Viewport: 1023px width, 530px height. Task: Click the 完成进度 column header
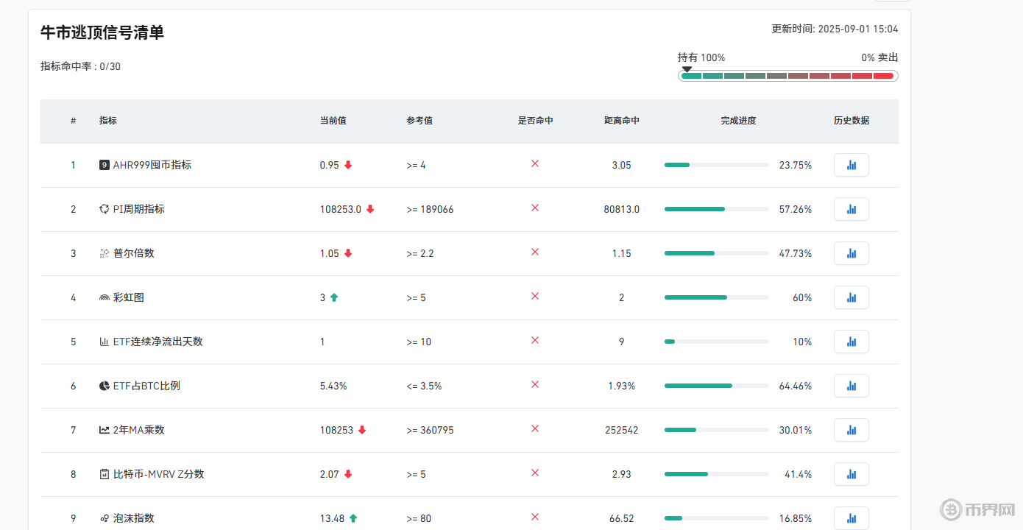click(x=738, y=121)
